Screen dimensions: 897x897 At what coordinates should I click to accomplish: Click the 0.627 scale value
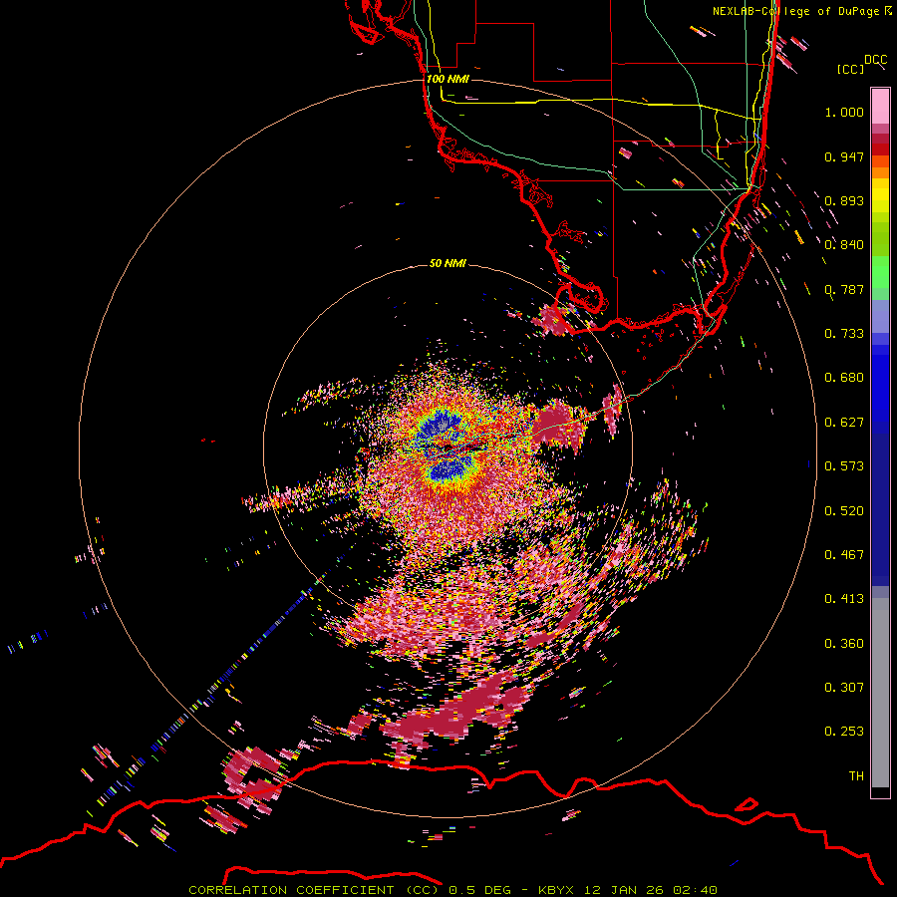coord(844,423)
